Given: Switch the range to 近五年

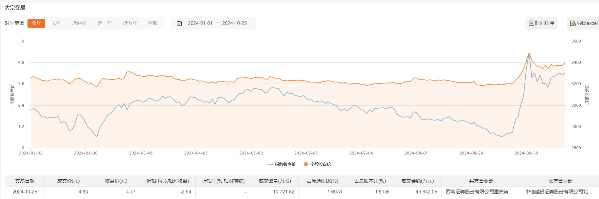Looking at the screenshot, I should 130,23.
